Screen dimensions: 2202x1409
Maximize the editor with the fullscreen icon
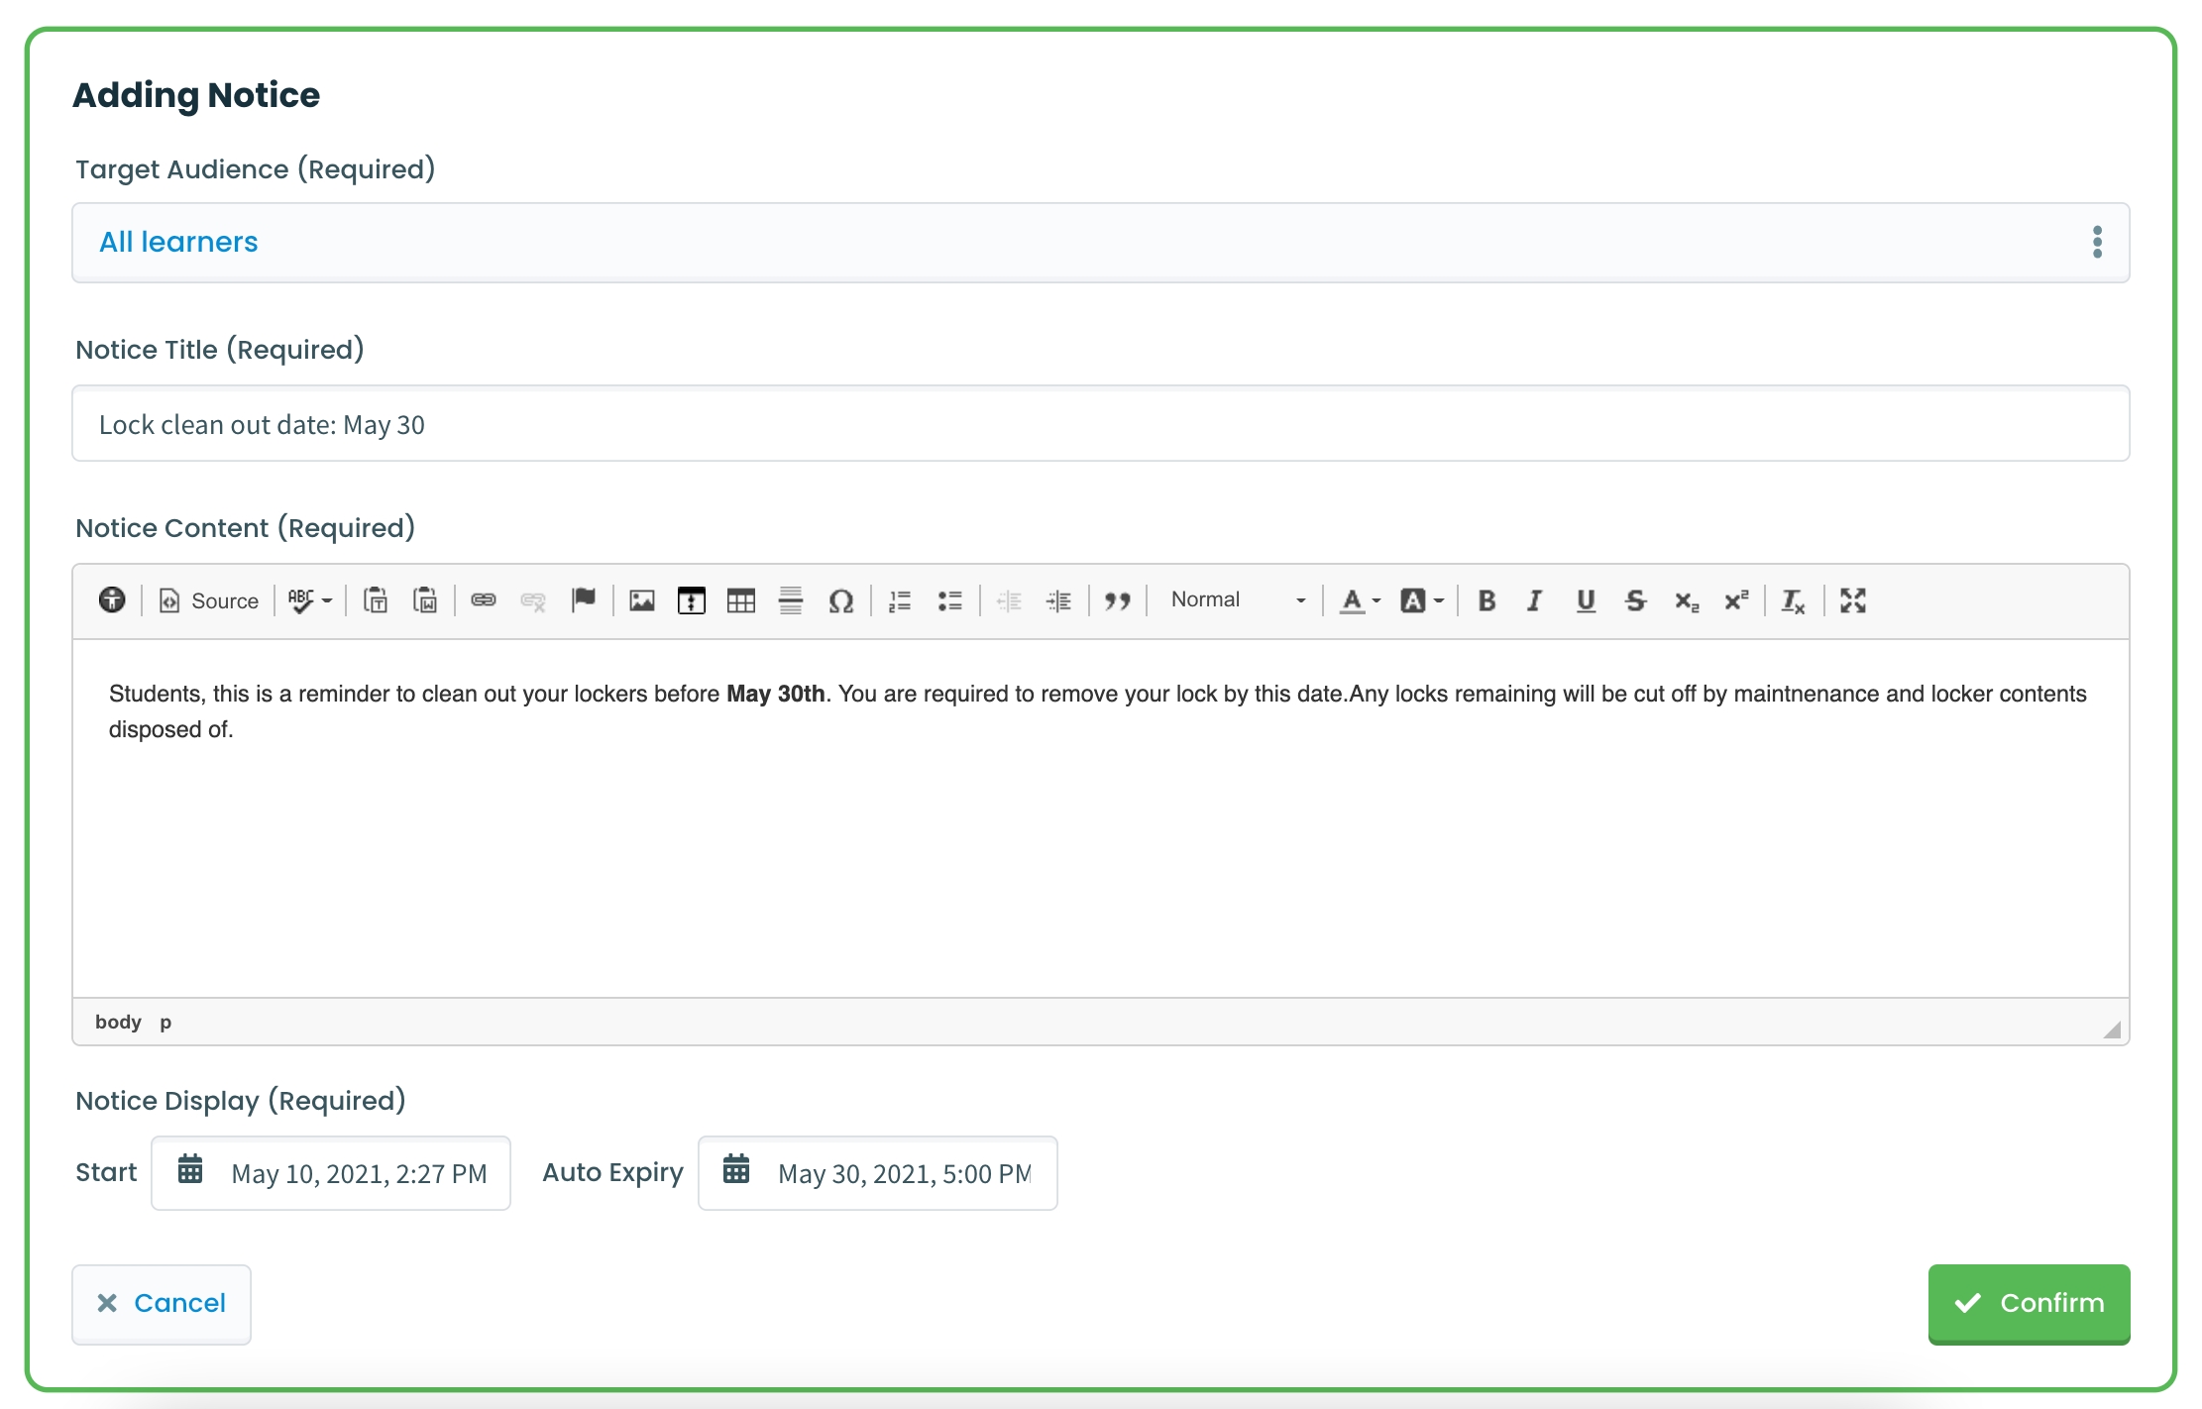1853,600
